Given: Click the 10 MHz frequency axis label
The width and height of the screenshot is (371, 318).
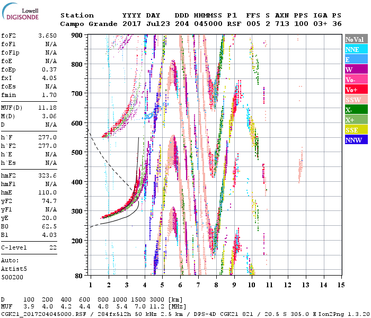Looking at the screenshot, I should tap(252, 285).
